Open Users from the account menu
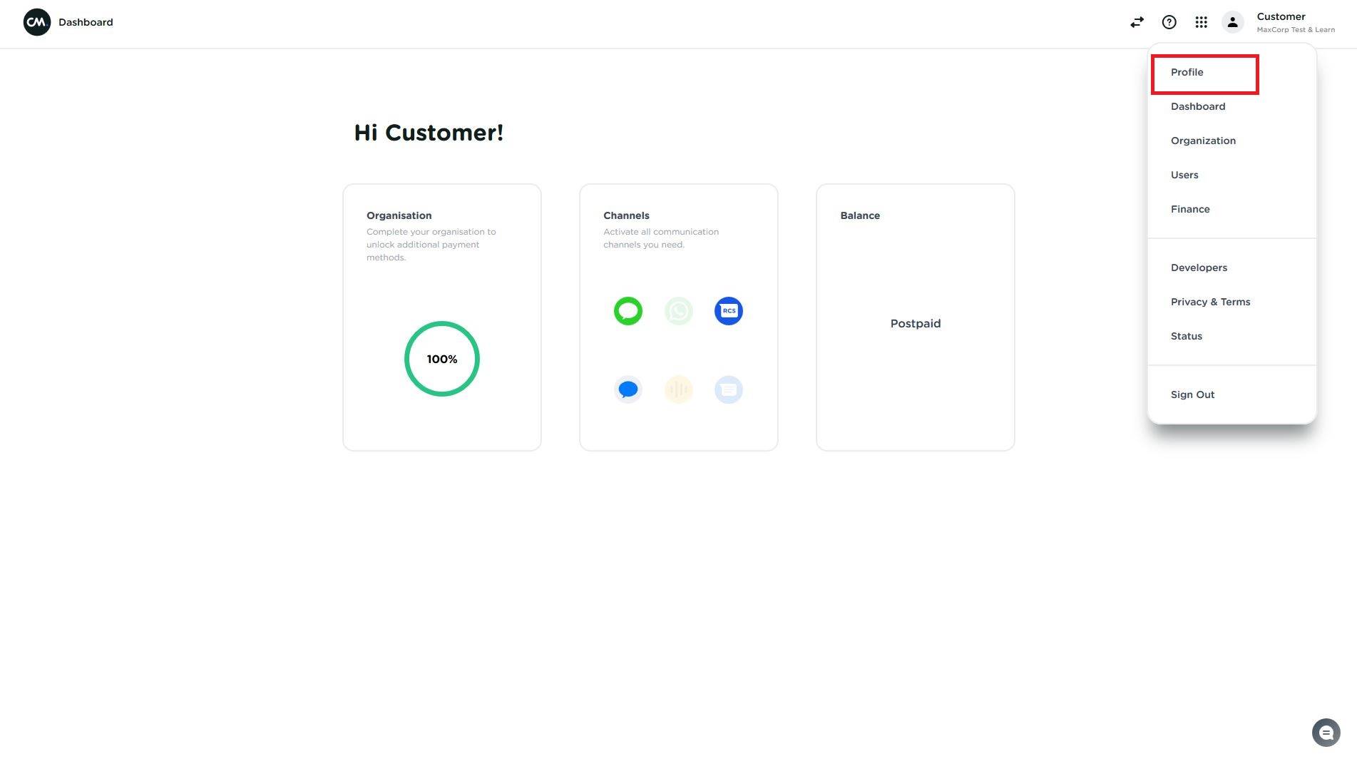 (1184, 175)
